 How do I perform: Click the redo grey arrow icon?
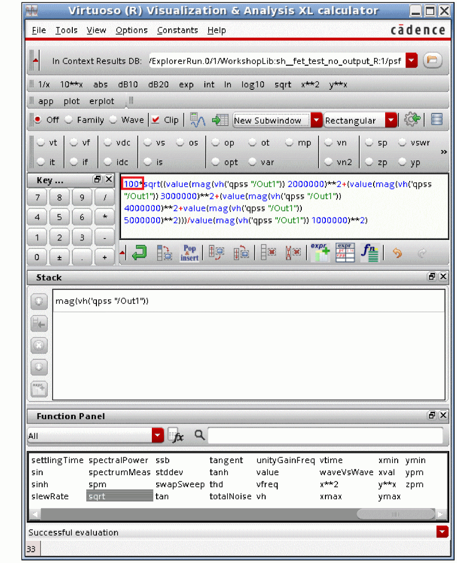tap(422, 253)
